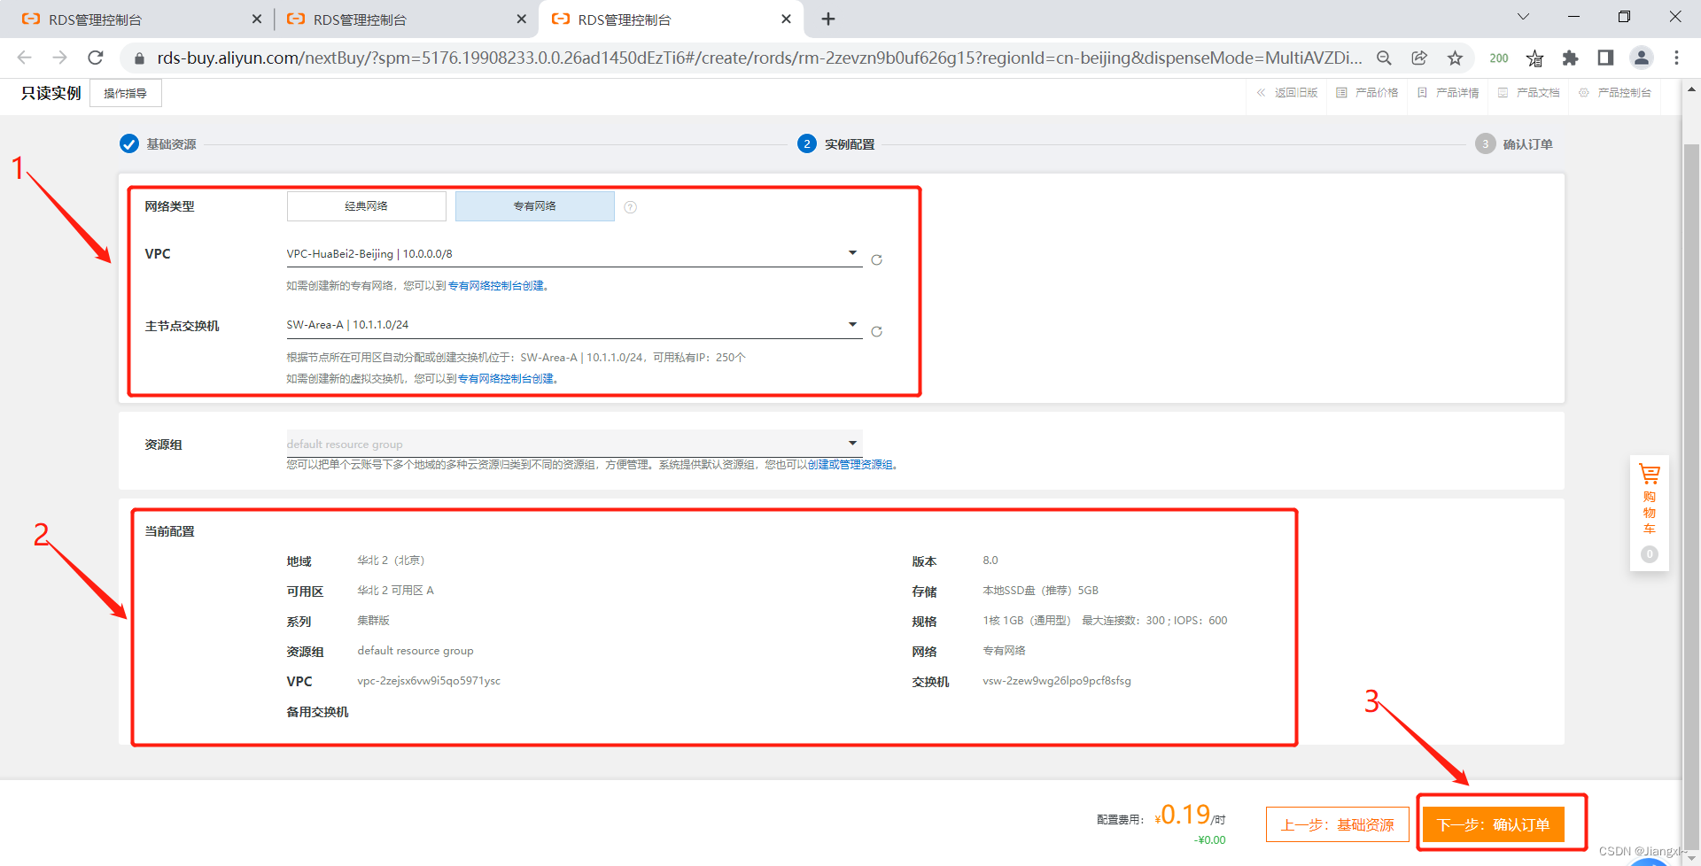Viewport: 1701px width, 866px height.
Task: Click the shopping cart count badge 0
Action: tap(1649, 554)
